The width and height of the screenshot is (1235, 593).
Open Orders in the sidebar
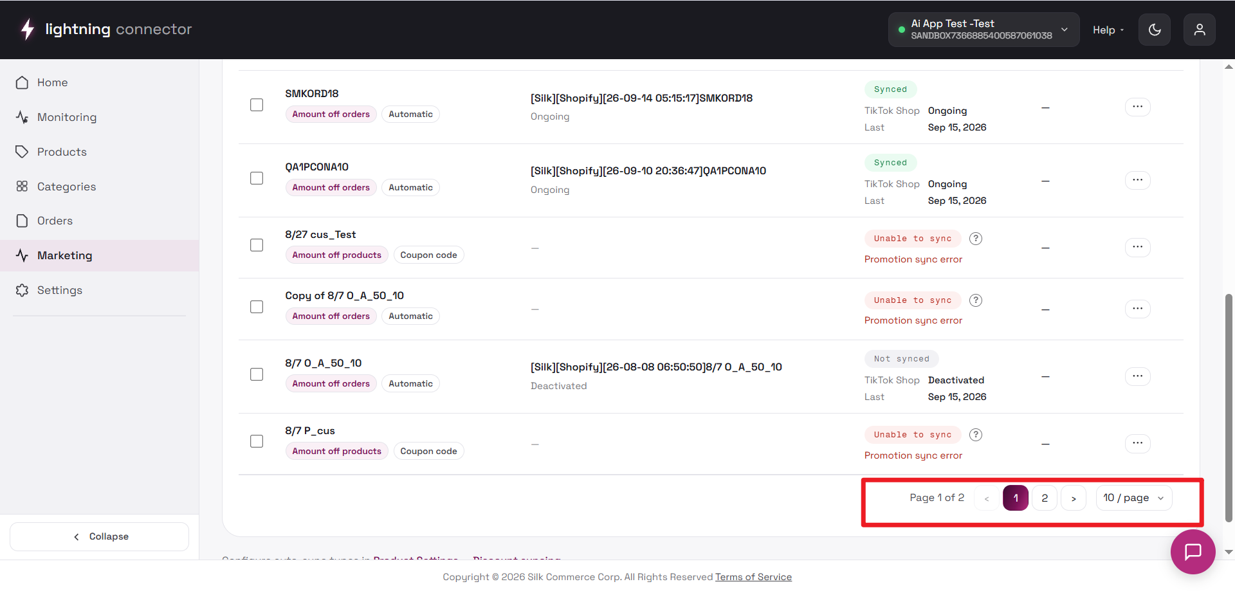100,221
